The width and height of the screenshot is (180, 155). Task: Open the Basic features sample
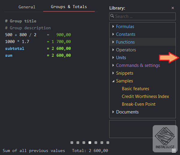135,89
